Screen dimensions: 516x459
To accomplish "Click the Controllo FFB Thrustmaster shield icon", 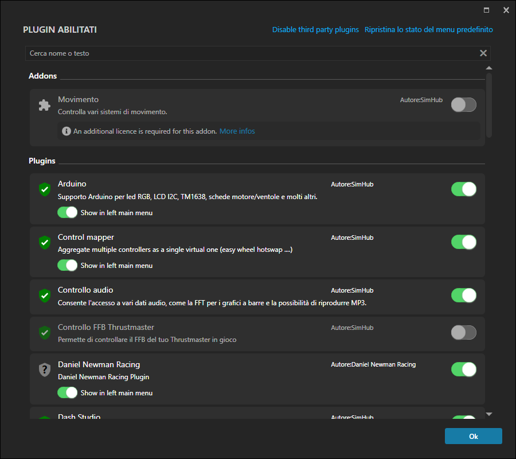I will (44, 333).
